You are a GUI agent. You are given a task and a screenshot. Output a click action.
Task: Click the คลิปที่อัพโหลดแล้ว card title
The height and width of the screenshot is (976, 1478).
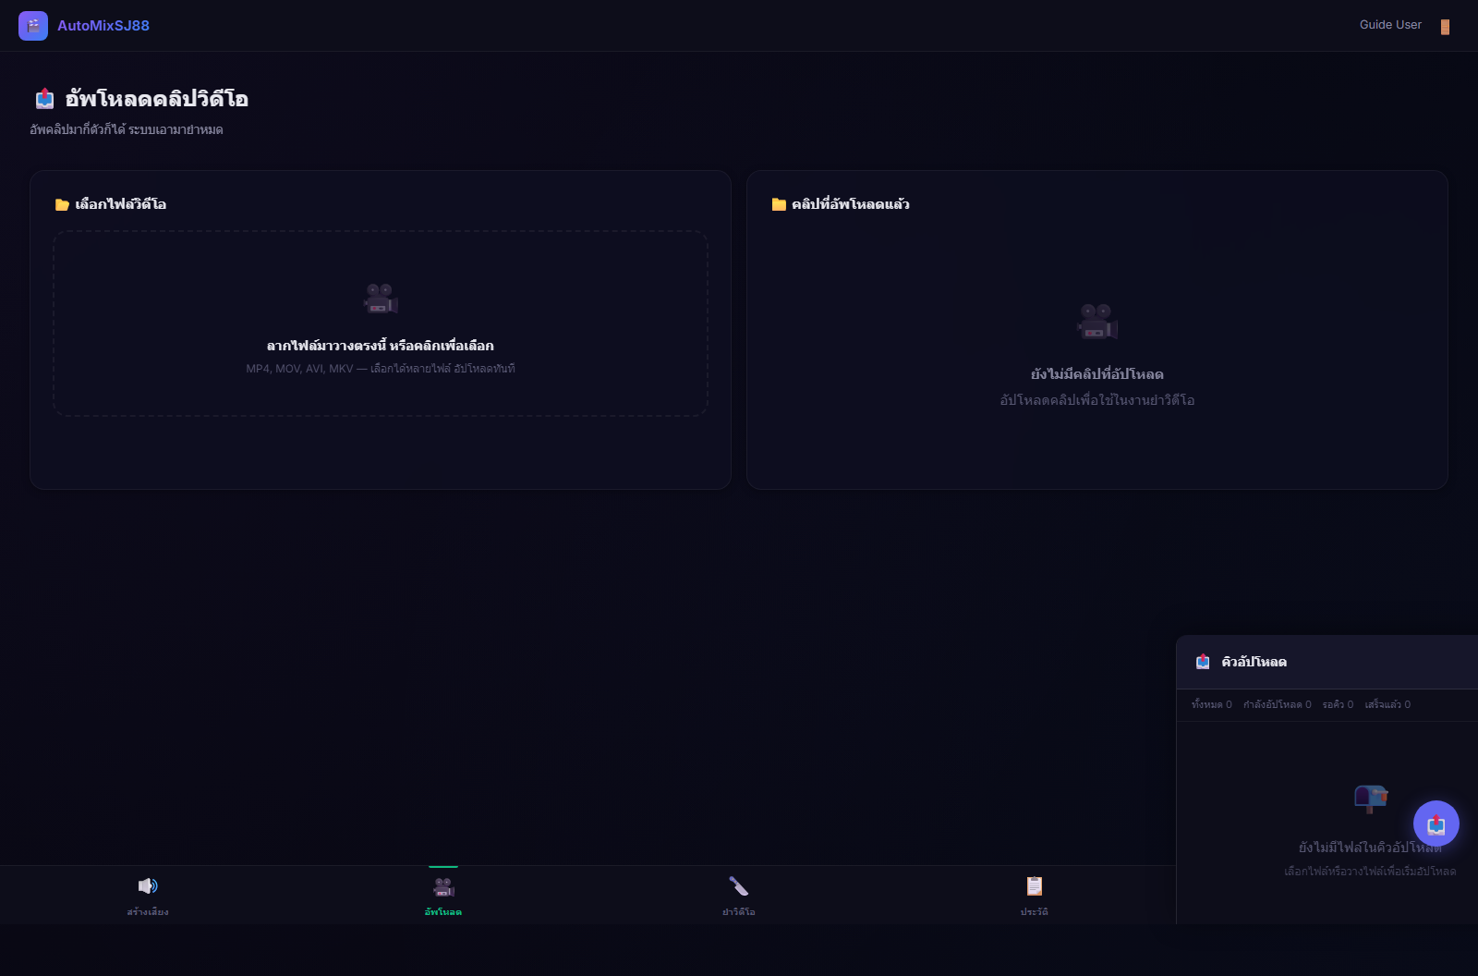(x=851, y=204)
